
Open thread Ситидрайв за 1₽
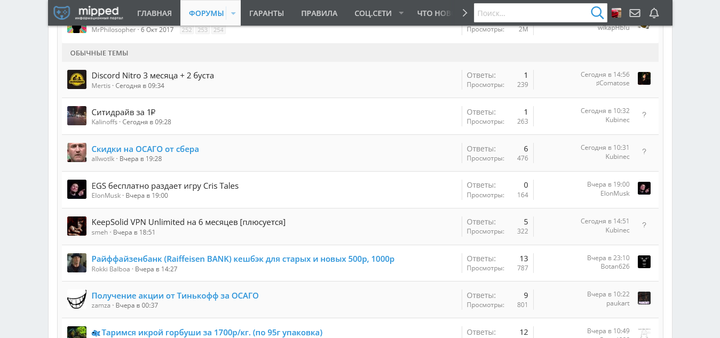124,112
